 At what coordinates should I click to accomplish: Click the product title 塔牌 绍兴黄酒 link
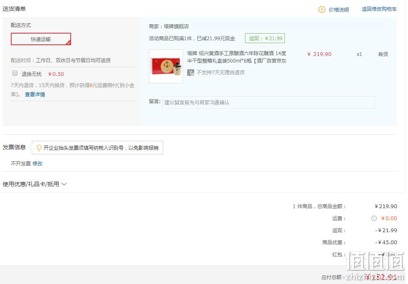[237, 57]
